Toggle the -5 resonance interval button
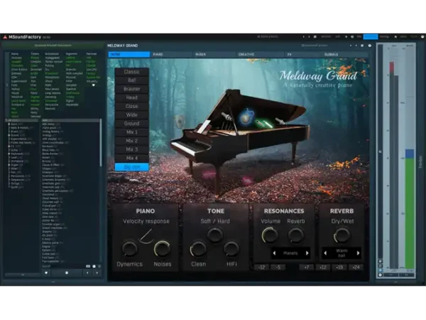Viewport: 426px width, 320px height. [x=278, y=267]
